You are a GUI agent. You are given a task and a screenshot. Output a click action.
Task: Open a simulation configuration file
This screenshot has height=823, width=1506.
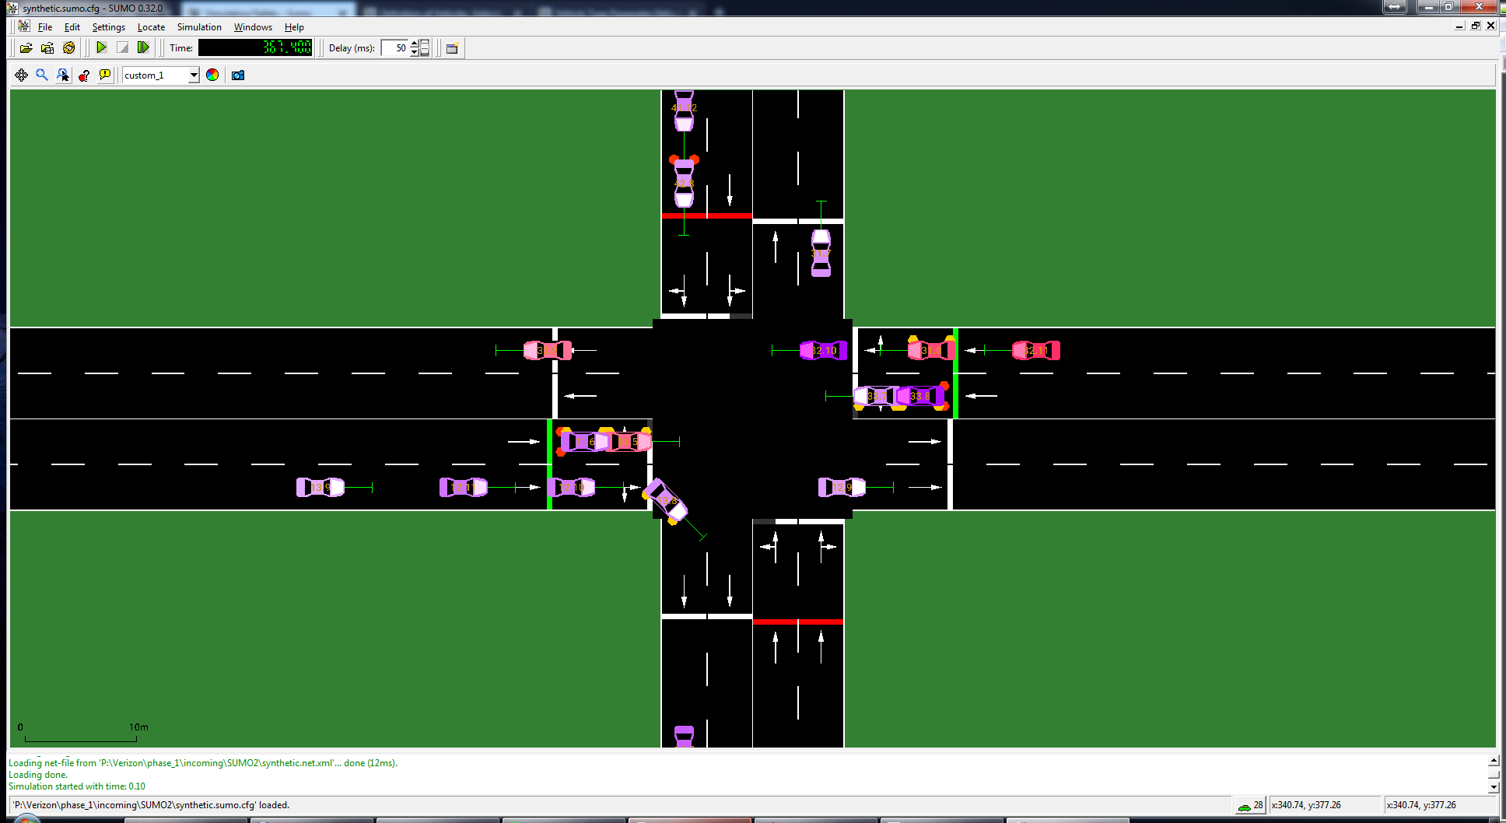coord(26,47)
